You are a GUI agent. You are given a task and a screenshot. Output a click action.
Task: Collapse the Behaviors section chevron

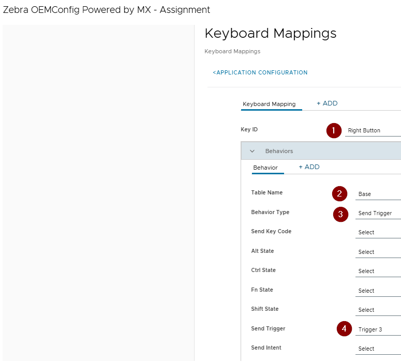point(252,151)
